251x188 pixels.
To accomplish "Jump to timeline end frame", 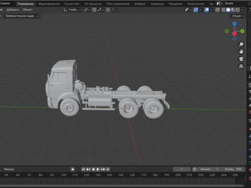I will pyautogui.click(x=108, y=169).
